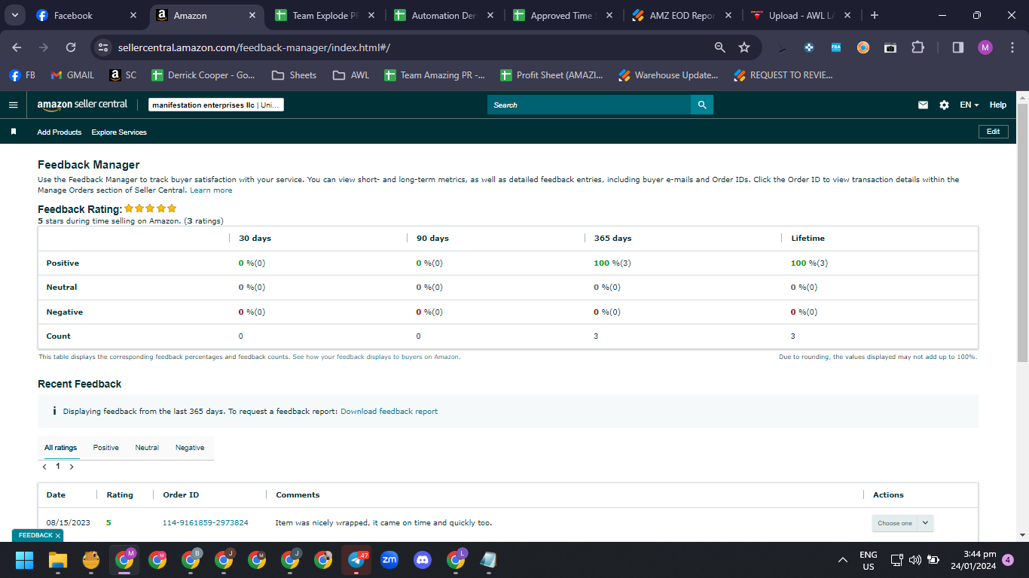Open the Download feedback report link
The image size is (1029, 578).
point(389,412)
